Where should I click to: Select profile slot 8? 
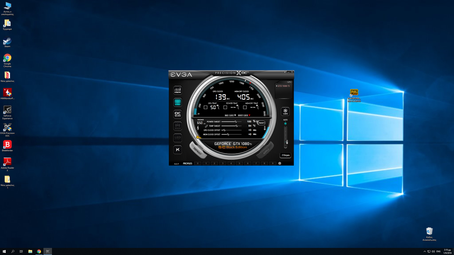click(x=264, y=163)
